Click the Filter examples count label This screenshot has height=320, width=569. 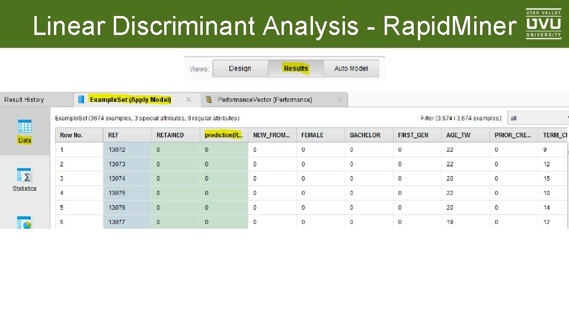tap(461, 119)
